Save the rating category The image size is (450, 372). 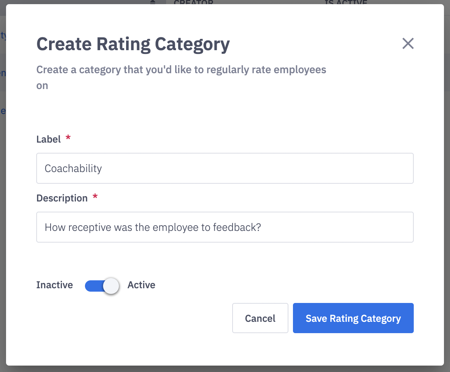(353, 318)
